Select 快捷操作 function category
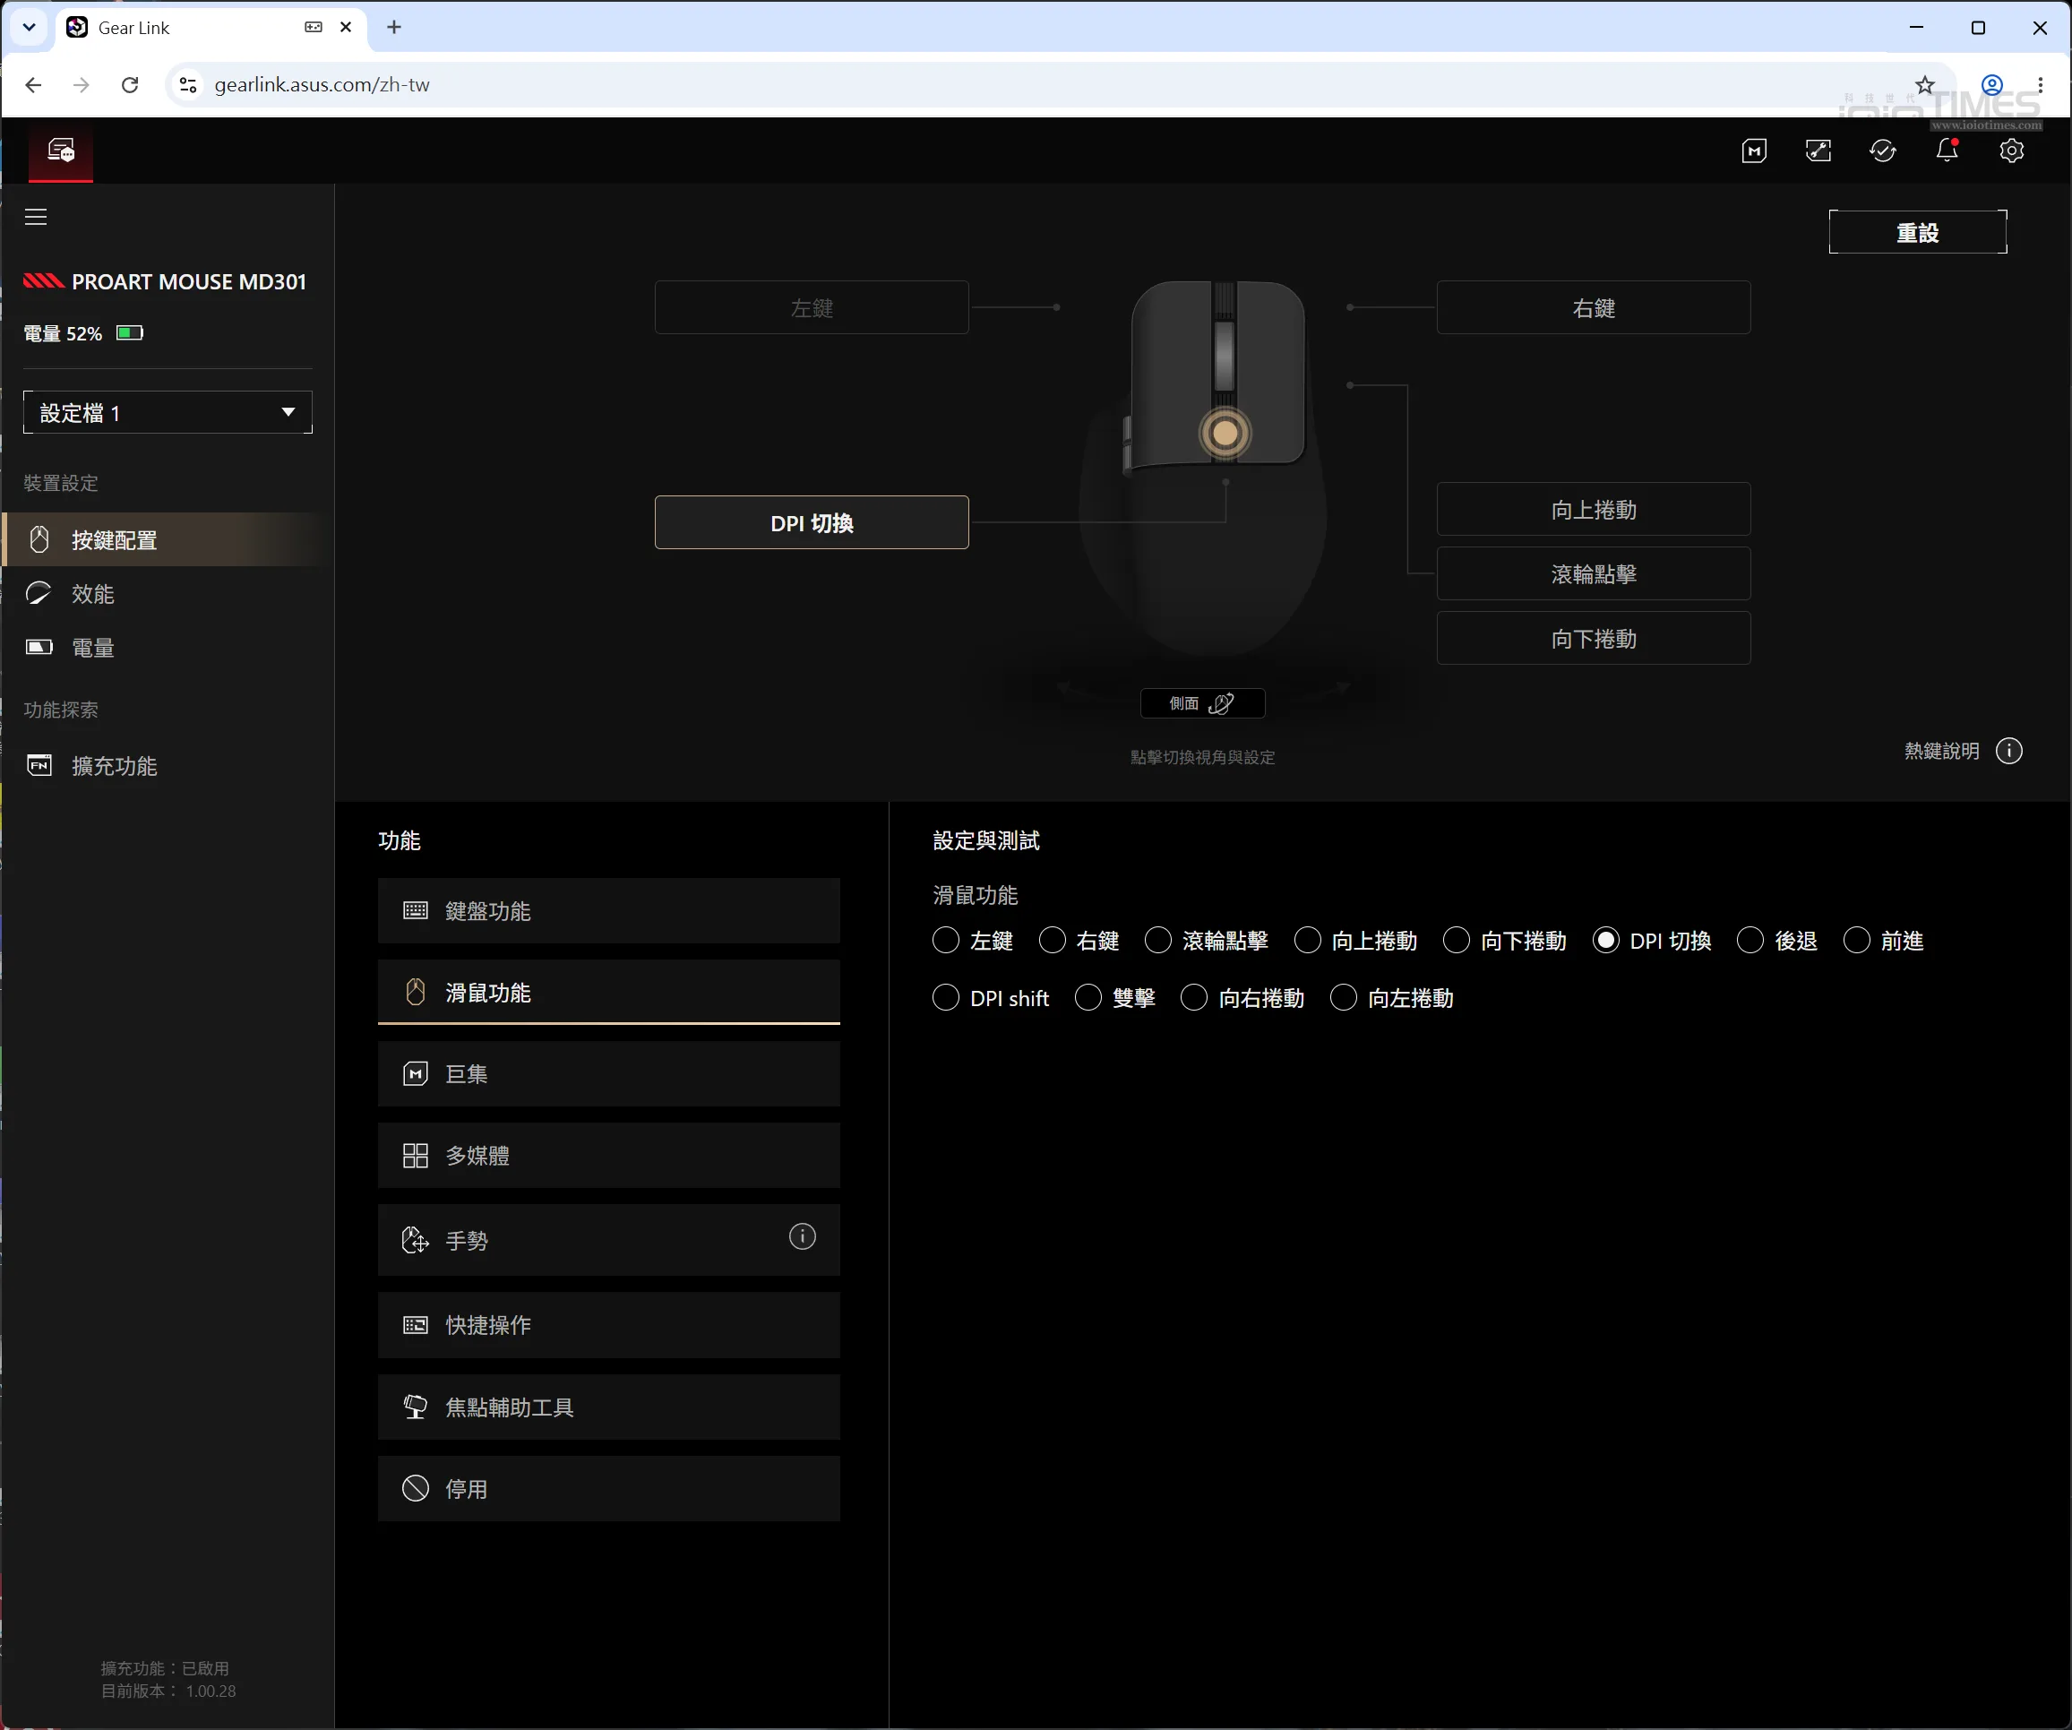 (x=609, y=1325)
